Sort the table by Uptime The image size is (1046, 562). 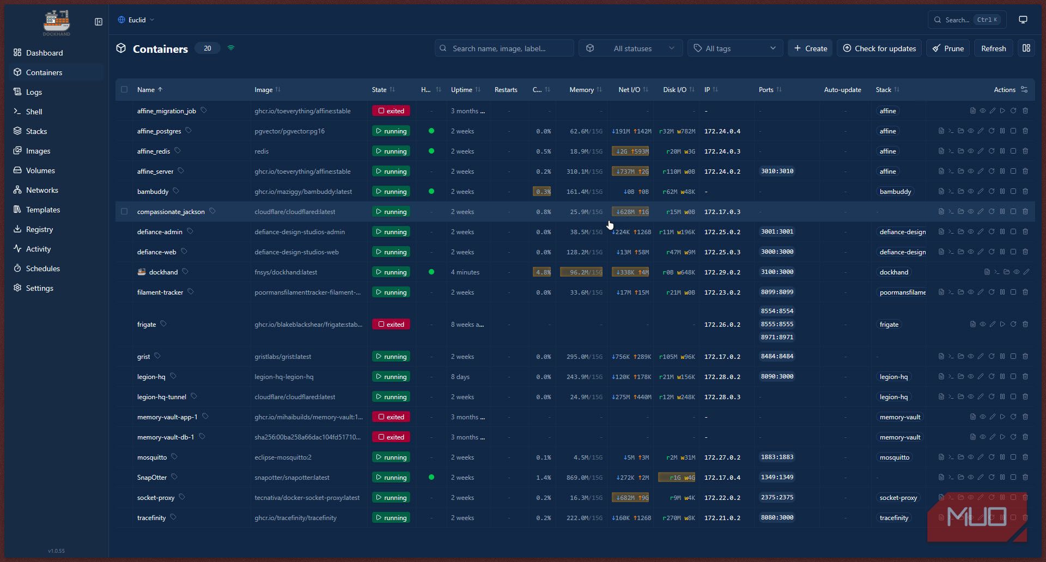click(x=466, y=89)
